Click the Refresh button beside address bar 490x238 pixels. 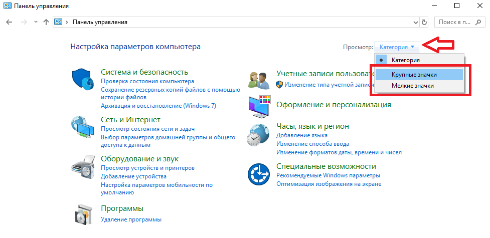(424, 23)
